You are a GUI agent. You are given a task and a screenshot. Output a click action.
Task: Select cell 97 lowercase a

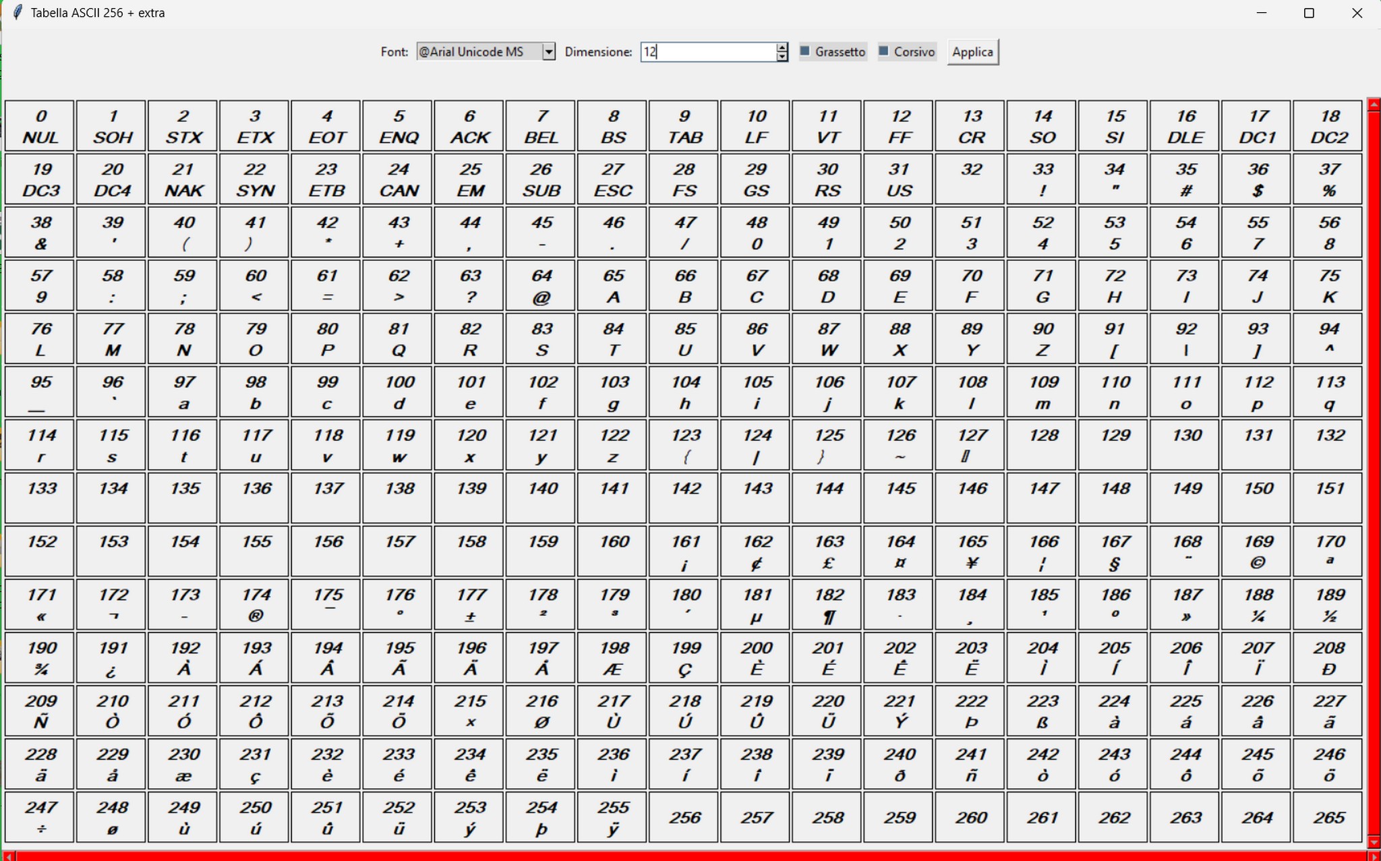pyautogui.click(x=183, y=392)
